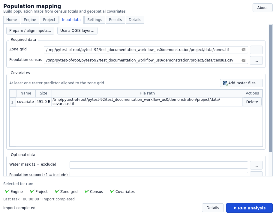Click the covariate.tif file path cell
The width and height of the screenshot is (276, 216).
[147, 102]
